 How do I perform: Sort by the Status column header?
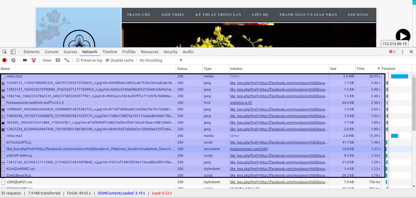[189, 69]
